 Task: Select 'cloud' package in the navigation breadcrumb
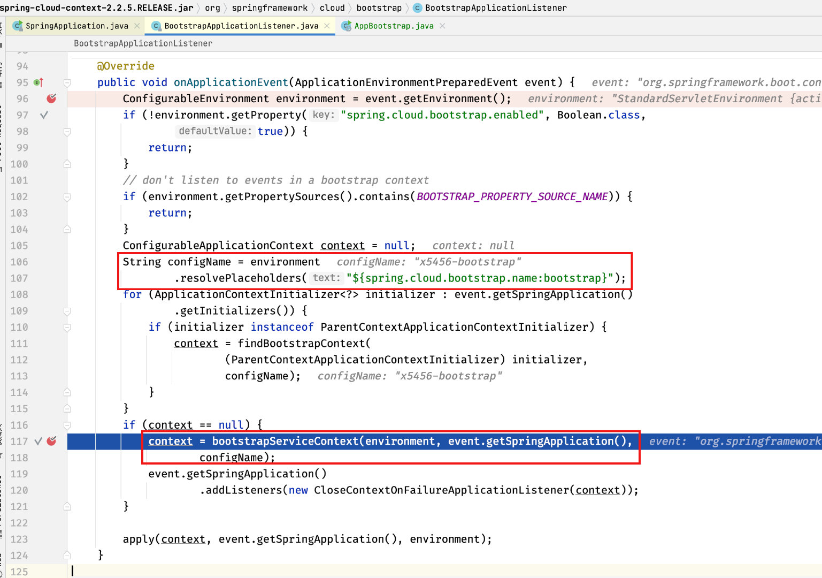pyautogui.click(x=332, y=7)
